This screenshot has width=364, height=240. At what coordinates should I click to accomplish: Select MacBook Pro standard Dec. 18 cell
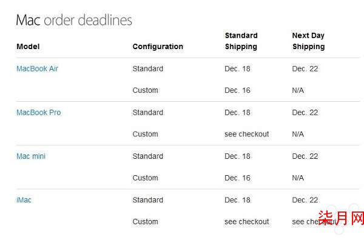point(237,113)
